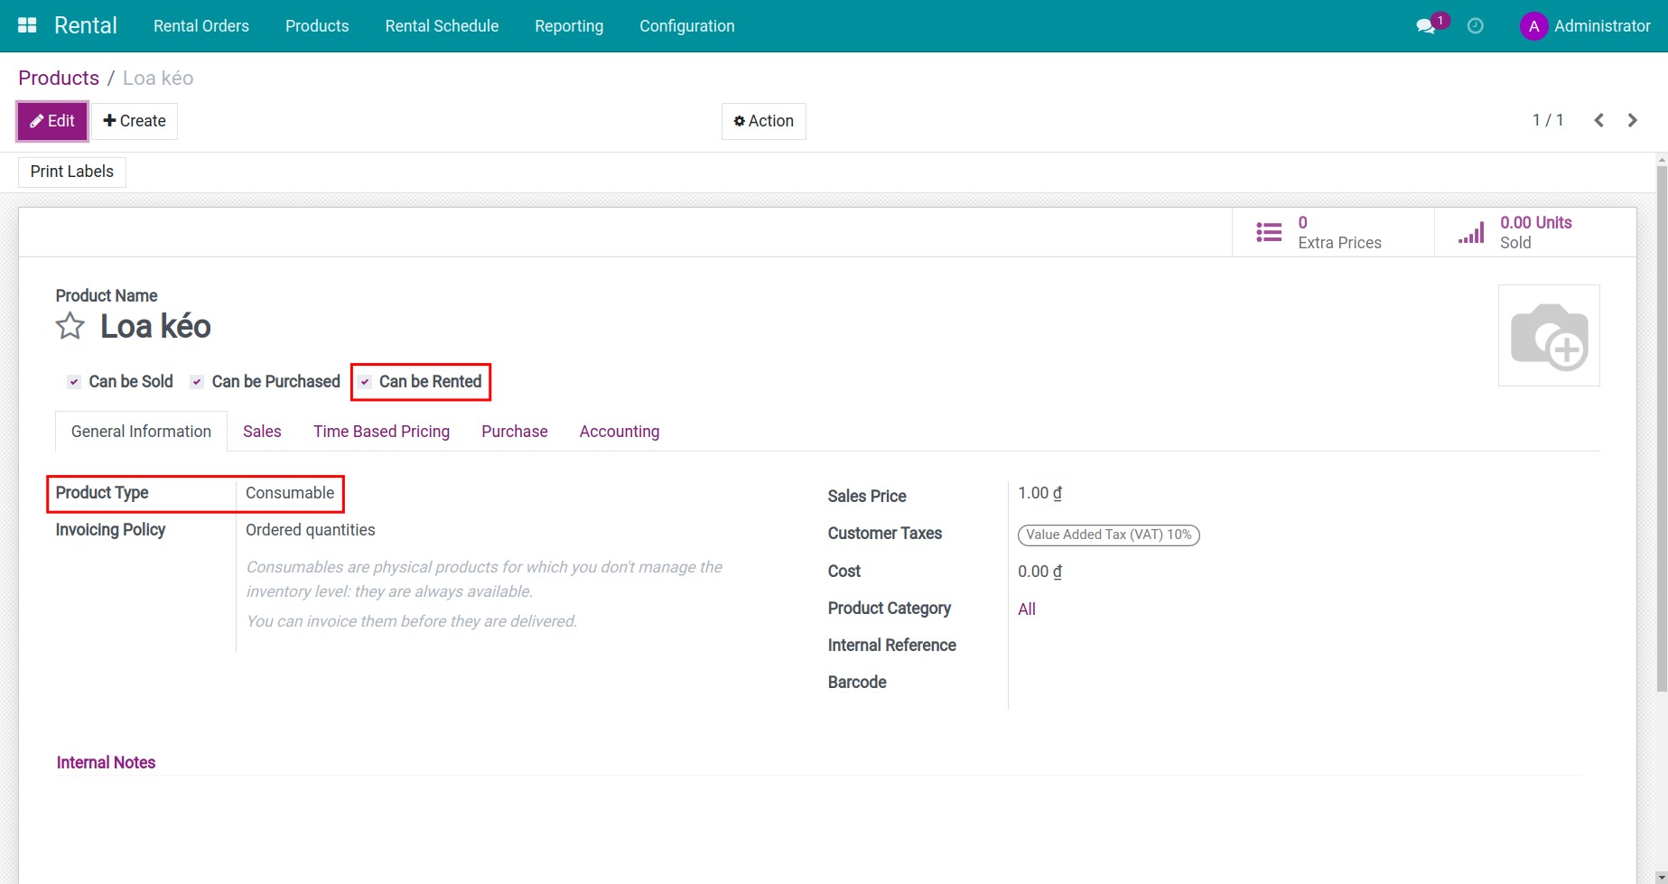Click the Create button

point(135,120)
